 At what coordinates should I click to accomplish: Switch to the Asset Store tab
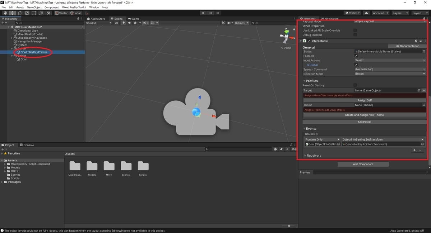96,19
